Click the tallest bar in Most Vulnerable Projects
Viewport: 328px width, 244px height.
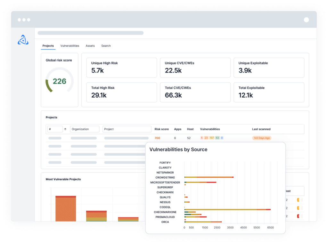65,208
